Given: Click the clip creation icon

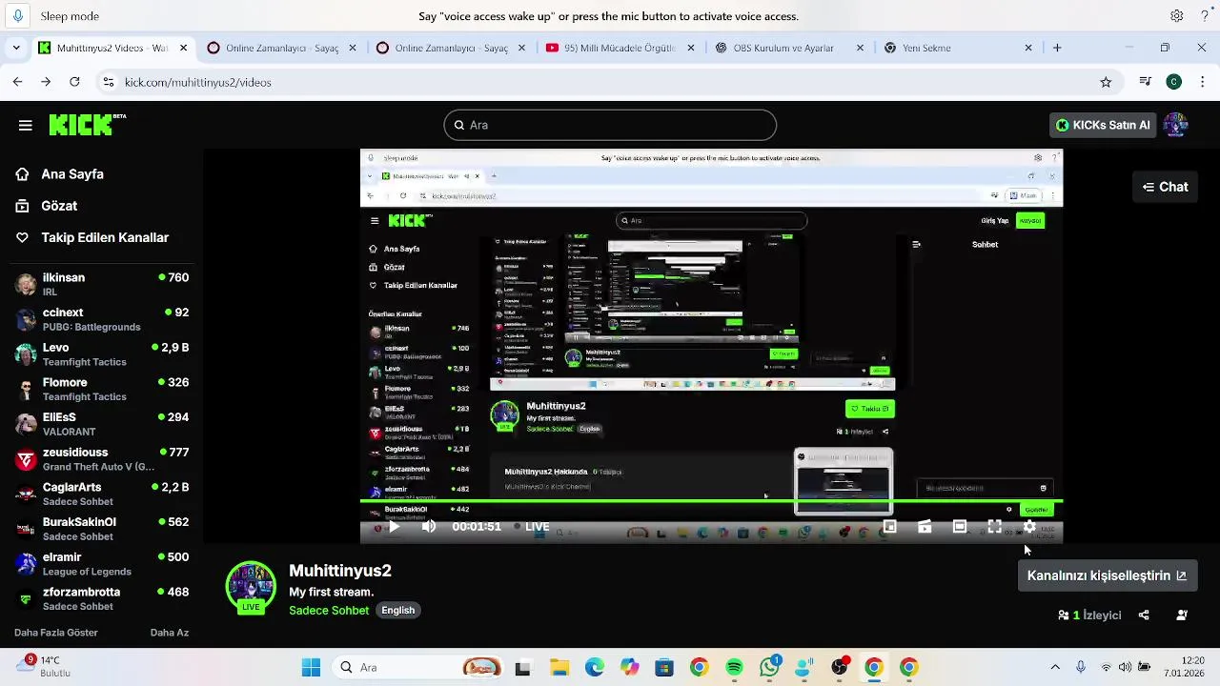Looking at the screenshot, I should (x=925, y=526).
